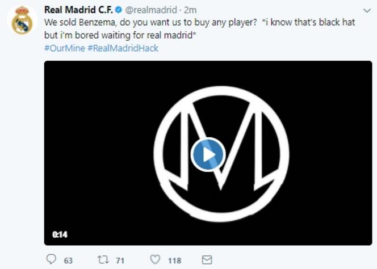Click the "We sold Benzema" sentence
377x269 pixels.
[84, 23]
